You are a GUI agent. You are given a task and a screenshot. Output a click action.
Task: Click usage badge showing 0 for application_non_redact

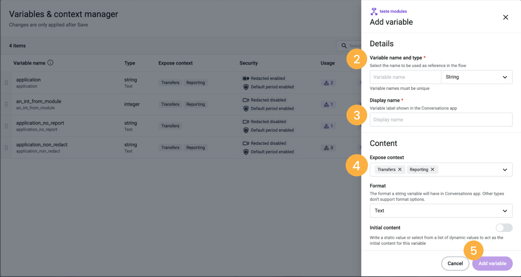click(x=328, y=148)
